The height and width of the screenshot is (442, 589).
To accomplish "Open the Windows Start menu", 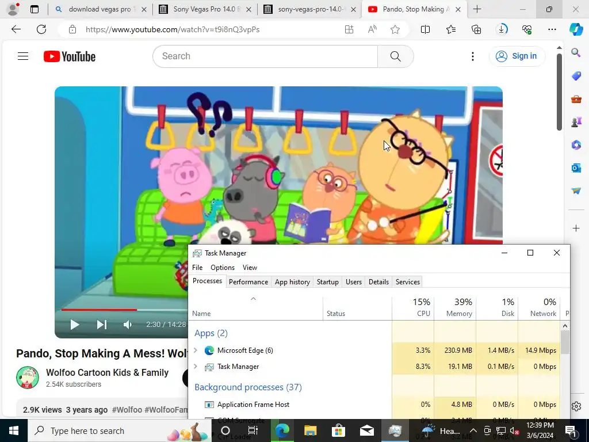I will click(14, 430).
